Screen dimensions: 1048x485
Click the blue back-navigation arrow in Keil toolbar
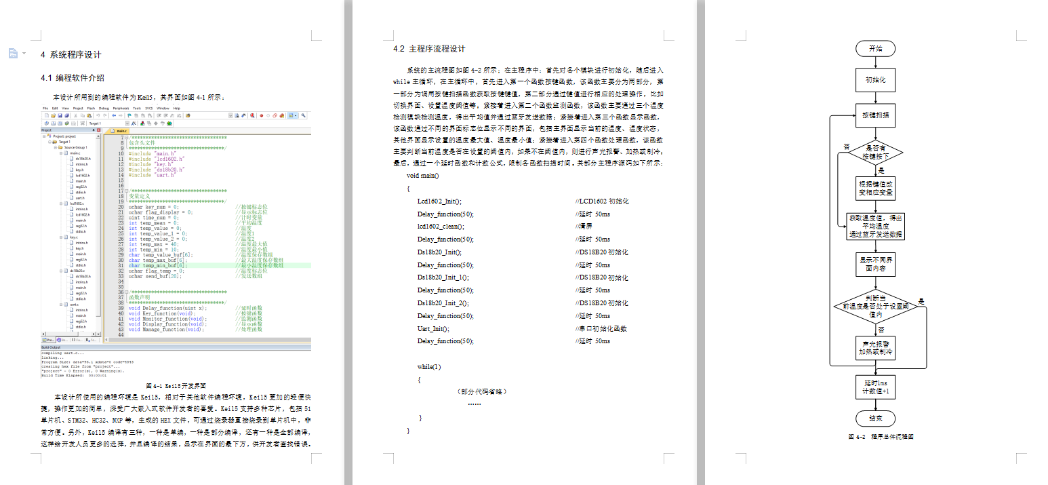pos(114,115)
